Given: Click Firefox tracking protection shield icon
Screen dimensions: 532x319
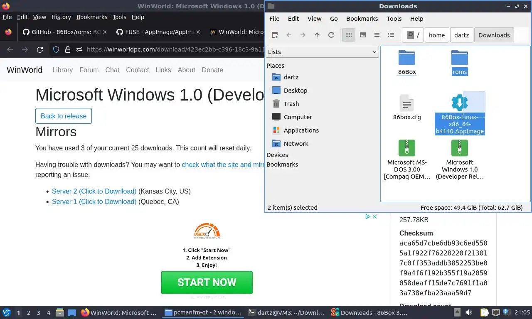Looking at the screenshot, I should [56, 50].
